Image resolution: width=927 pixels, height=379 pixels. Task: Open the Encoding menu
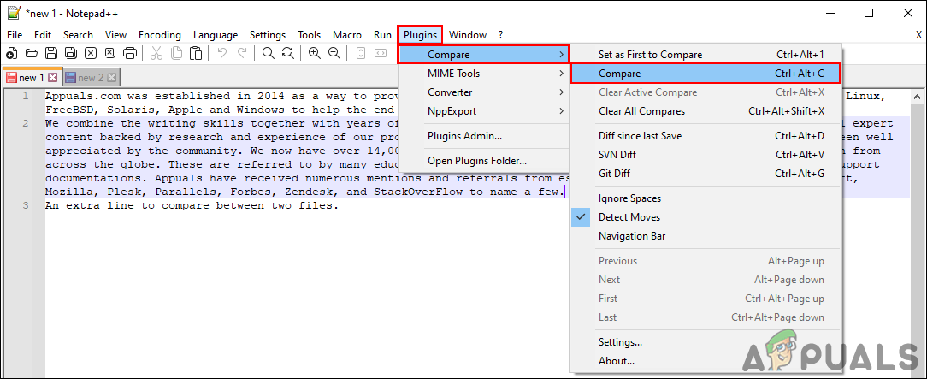pos(160,35)
